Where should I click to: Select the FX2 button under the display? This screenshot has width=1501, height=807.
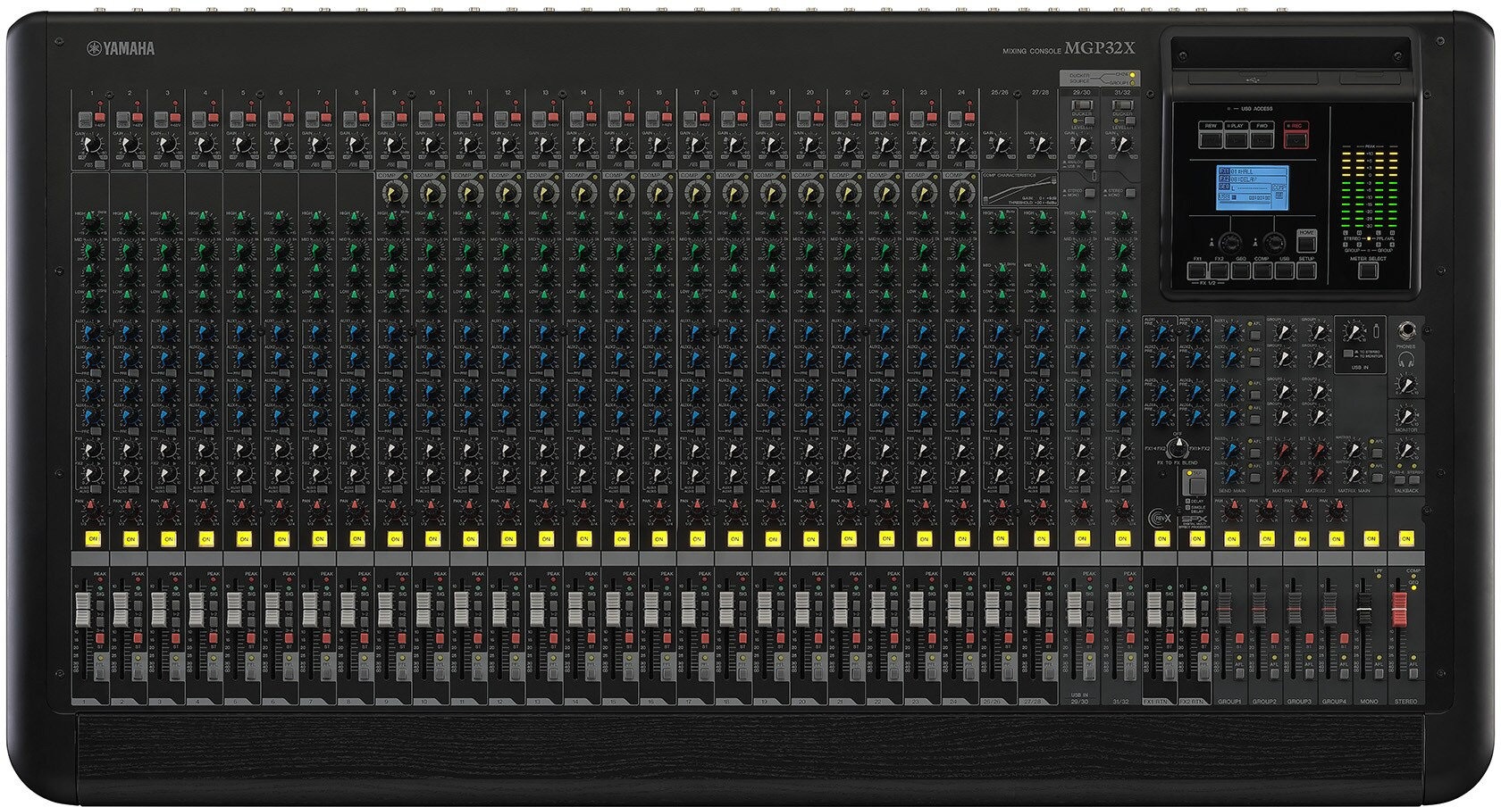1220,269
